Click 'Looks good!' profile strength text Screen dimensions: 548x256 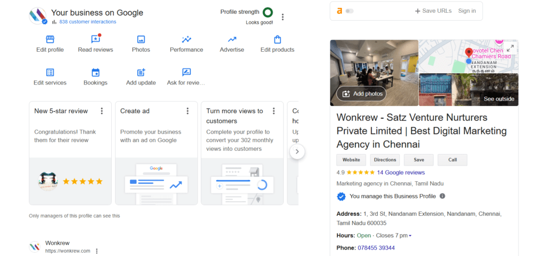(x=260, y=22)
